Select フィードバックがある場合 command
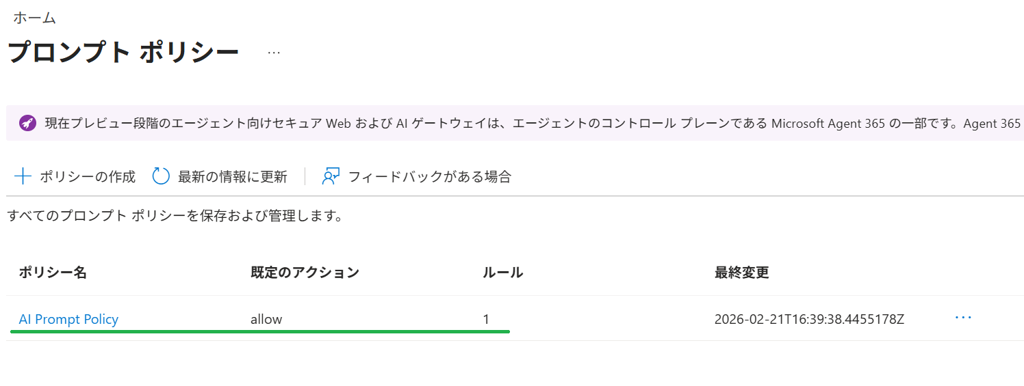 429,177
